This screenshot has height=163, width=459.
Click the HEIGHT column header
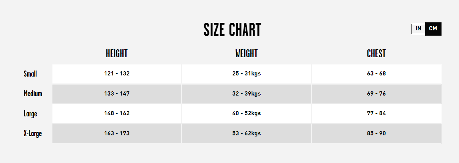[117, 54]
